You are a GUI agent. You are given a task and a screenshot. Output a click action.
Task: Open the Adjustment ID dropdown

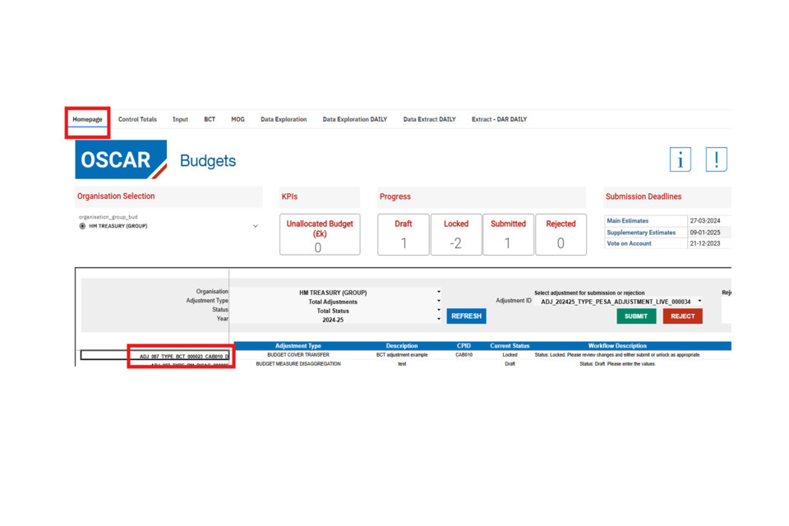699,302
